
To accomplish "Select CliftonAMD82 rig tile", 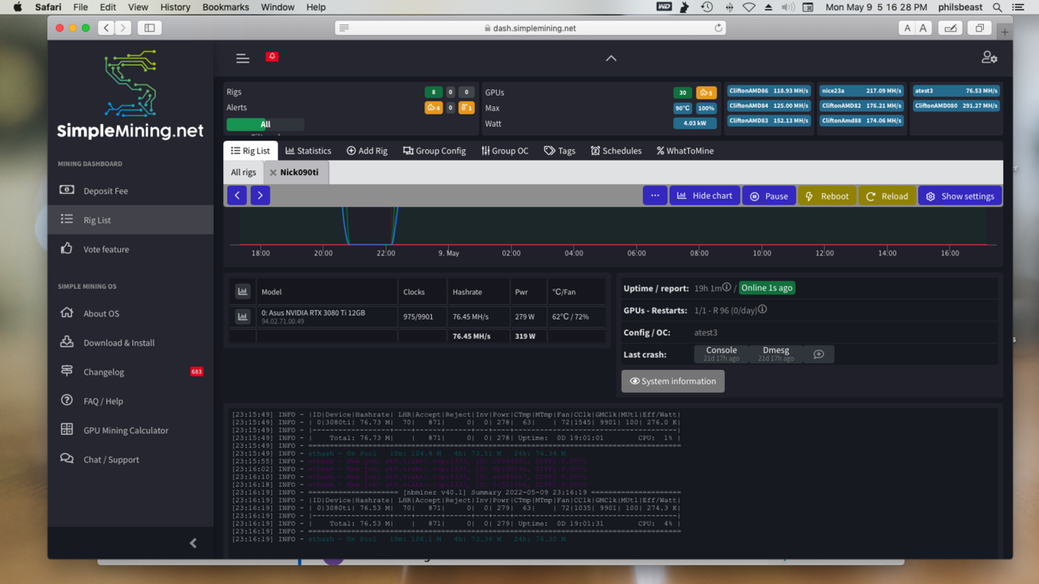I will (860, 105).
